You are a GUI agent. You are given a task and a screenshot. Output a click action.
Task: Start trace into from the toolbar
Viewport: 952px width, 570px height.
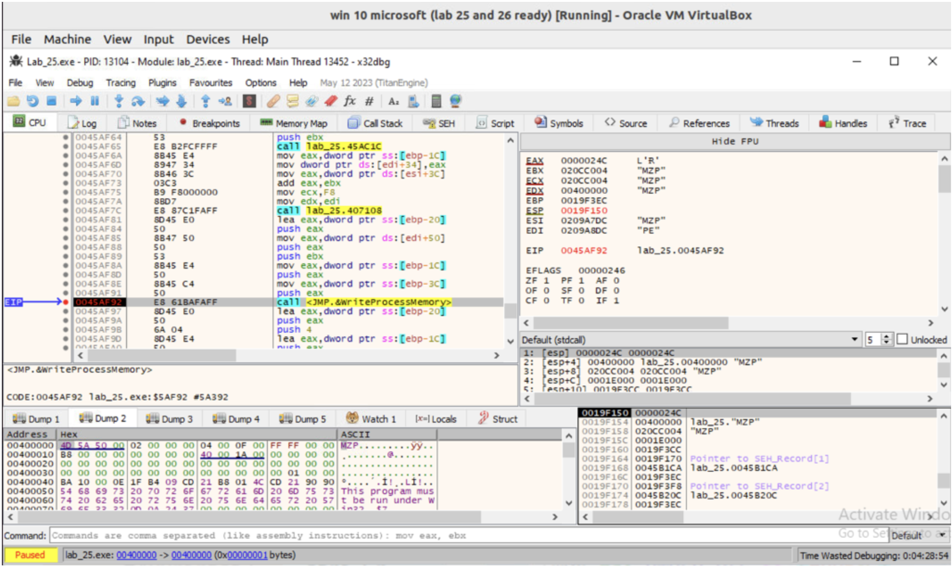tap(162, 101)
